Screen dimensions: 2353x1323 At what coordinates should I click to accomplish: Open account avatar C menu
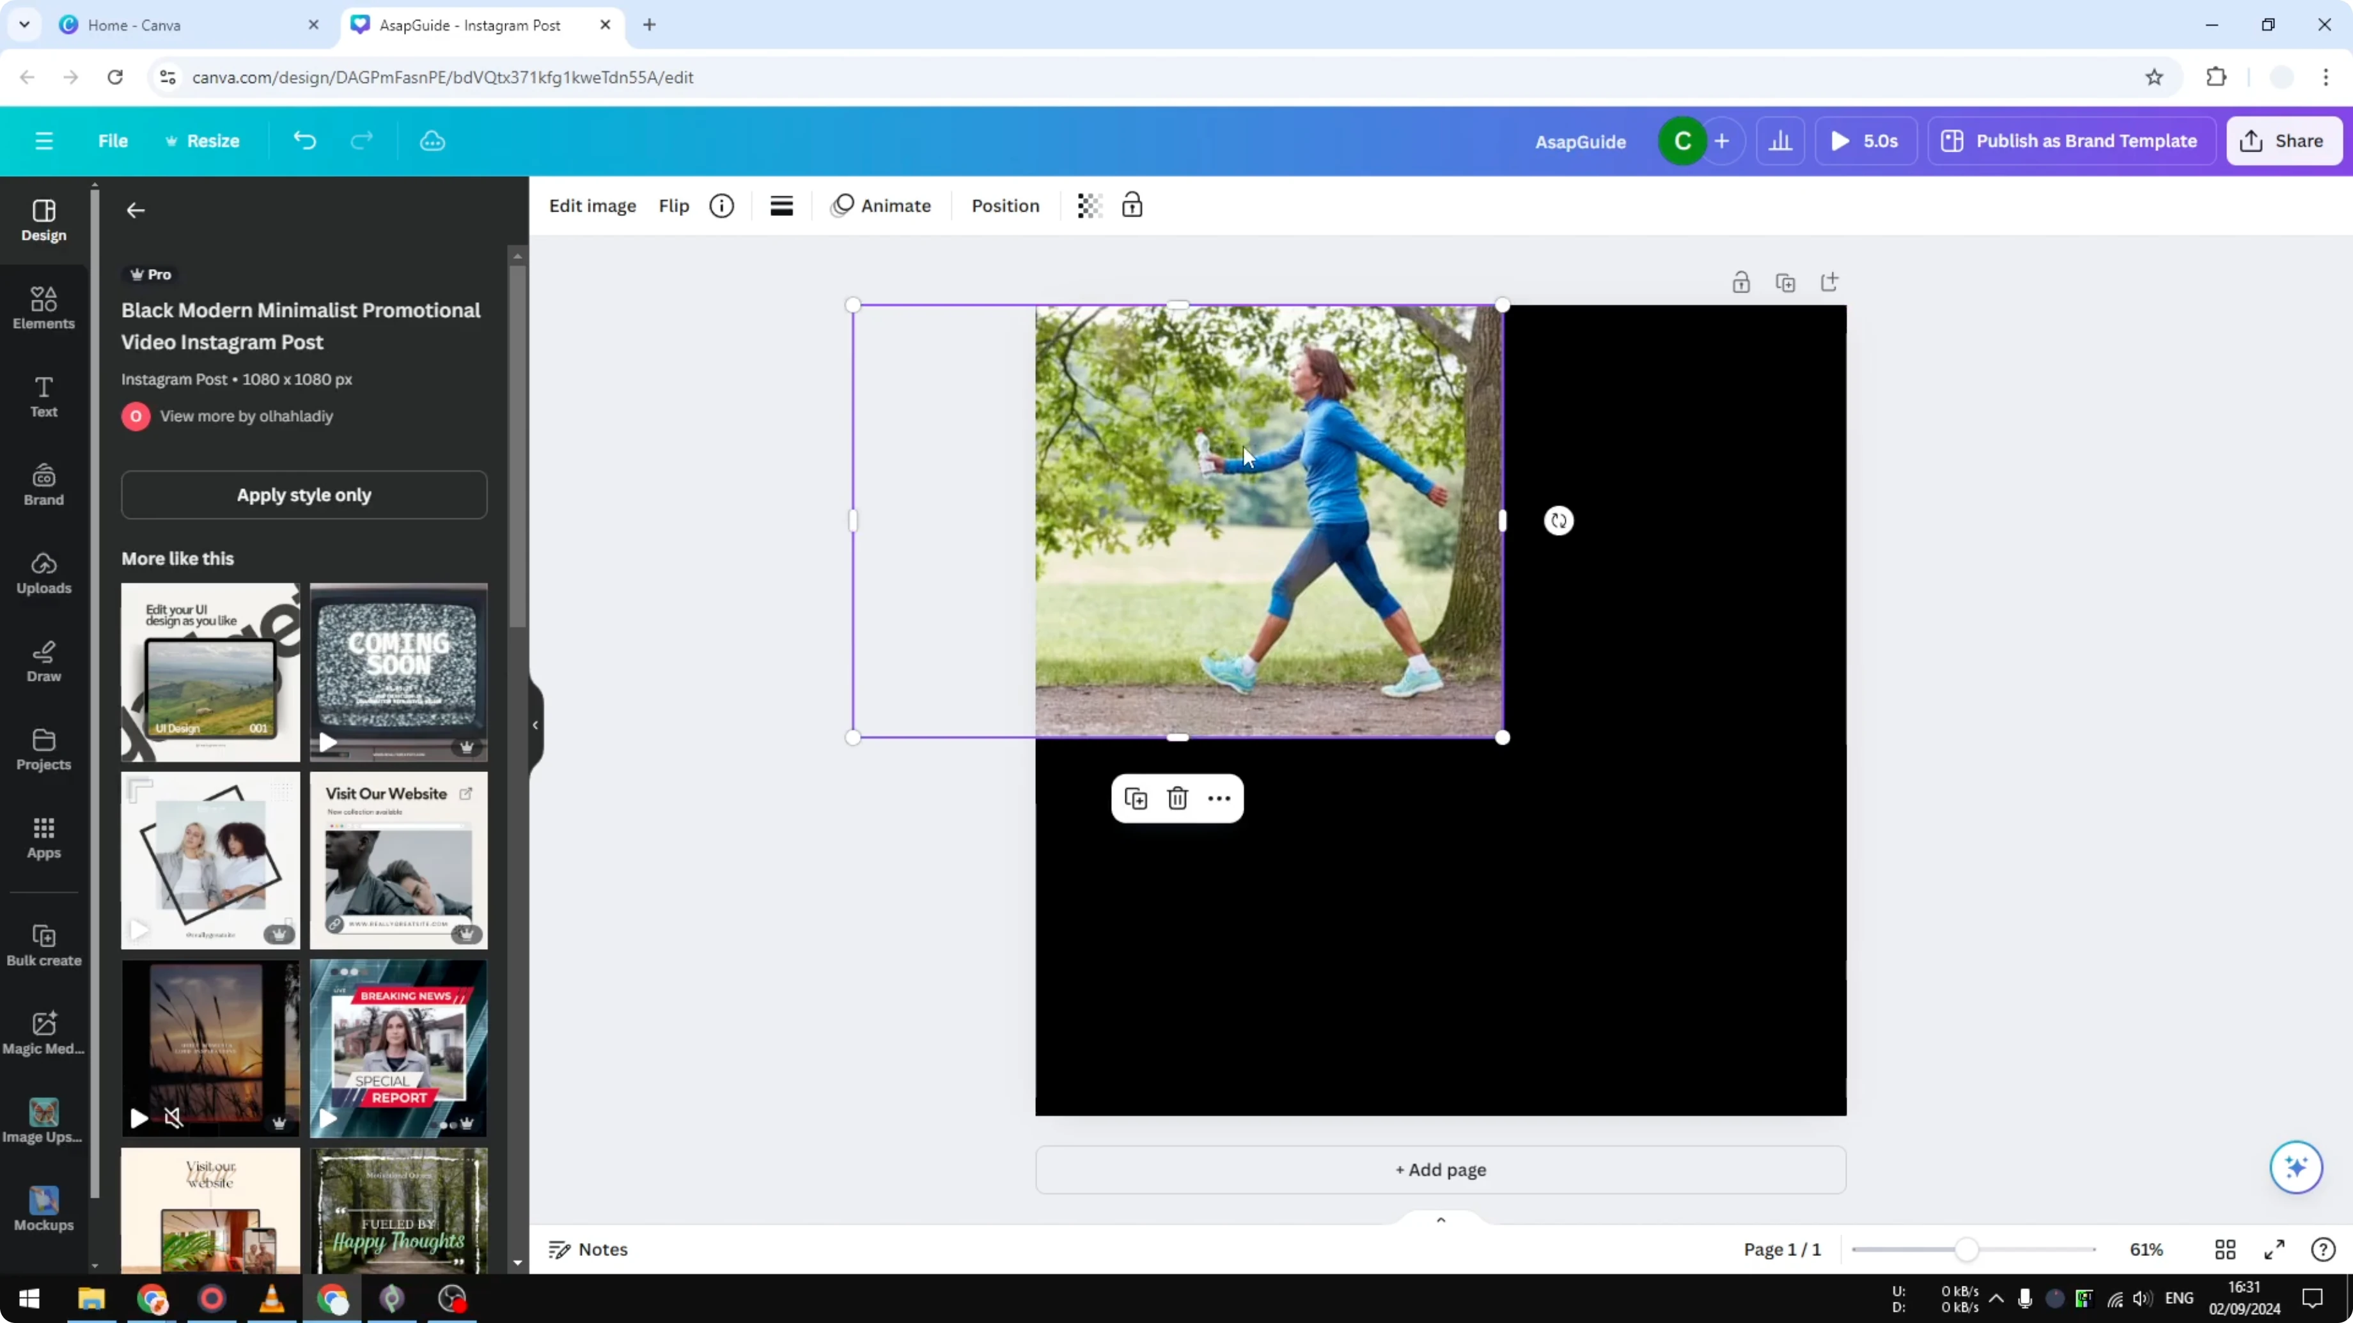[x=1682, y=141]
